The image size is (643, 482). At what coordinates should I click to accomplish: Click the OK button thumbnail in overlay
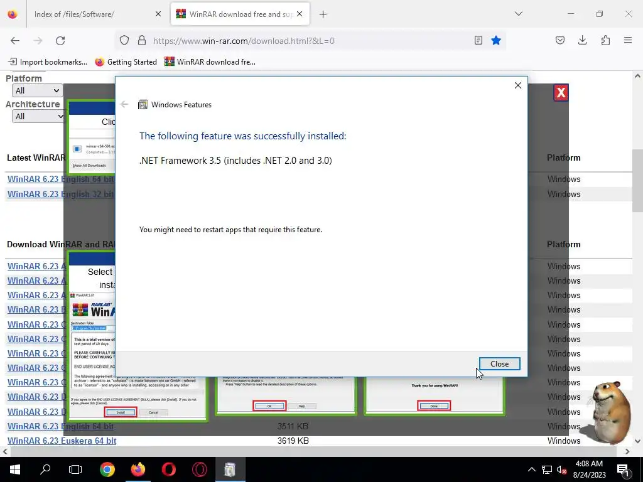269,406
